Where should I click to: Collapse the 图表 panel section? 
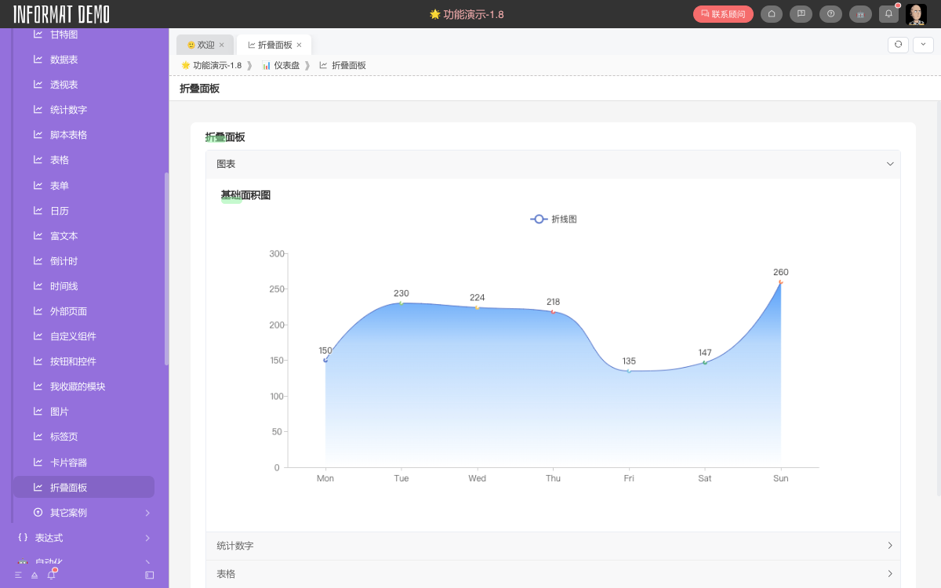[889, 164]
